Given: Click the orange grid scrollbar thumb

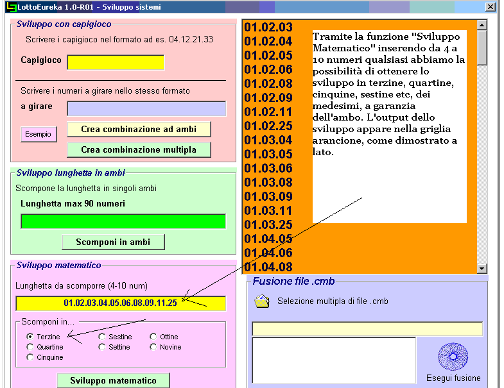Looking at the screenshot, I should coord(482,47).
